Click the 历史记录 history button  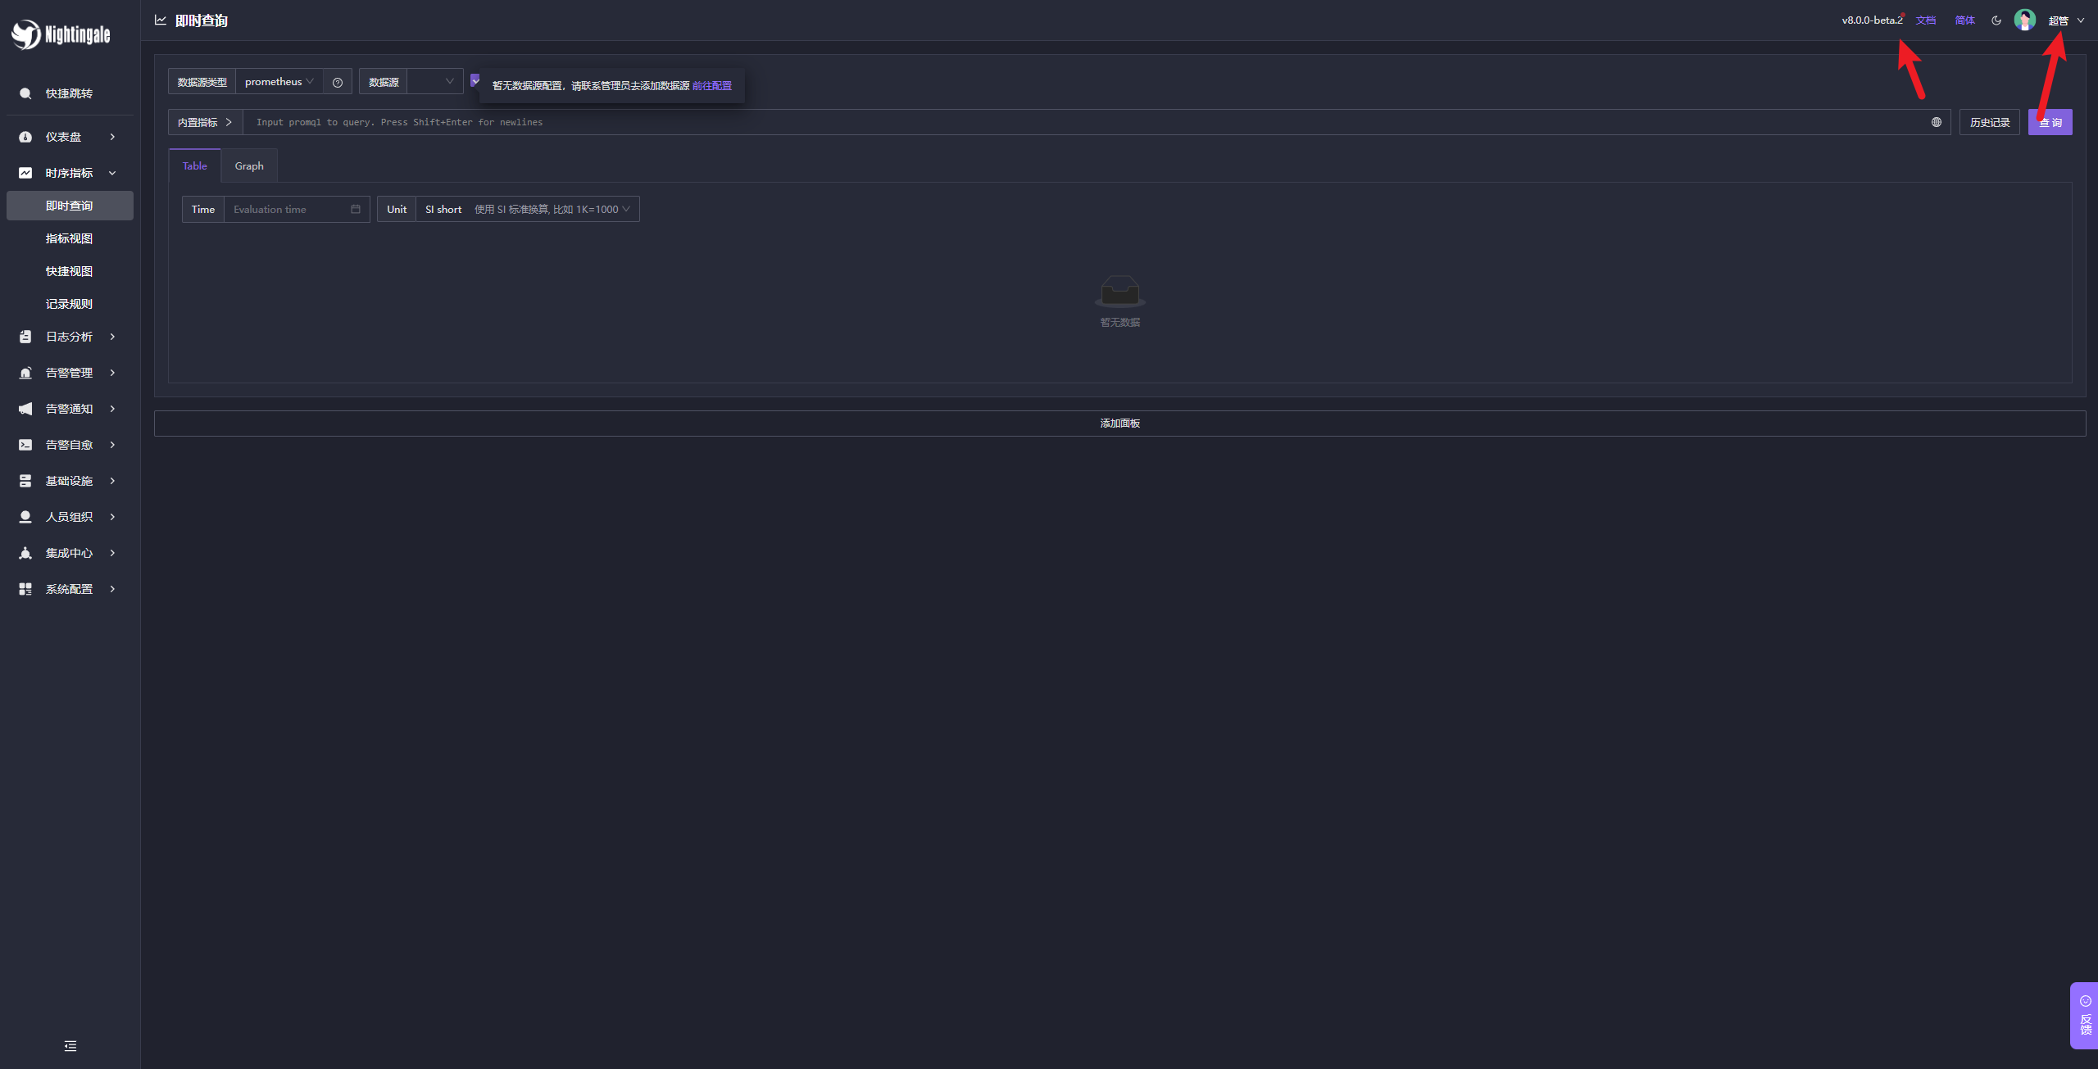pos(1989,122)
